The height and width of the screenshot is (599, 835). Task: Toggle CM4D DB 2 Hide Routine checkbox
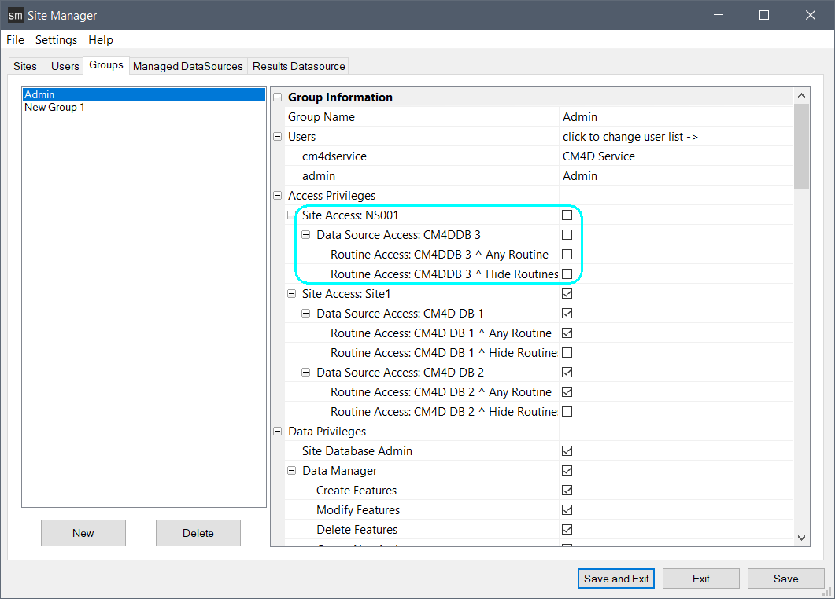tap(567, 412)
